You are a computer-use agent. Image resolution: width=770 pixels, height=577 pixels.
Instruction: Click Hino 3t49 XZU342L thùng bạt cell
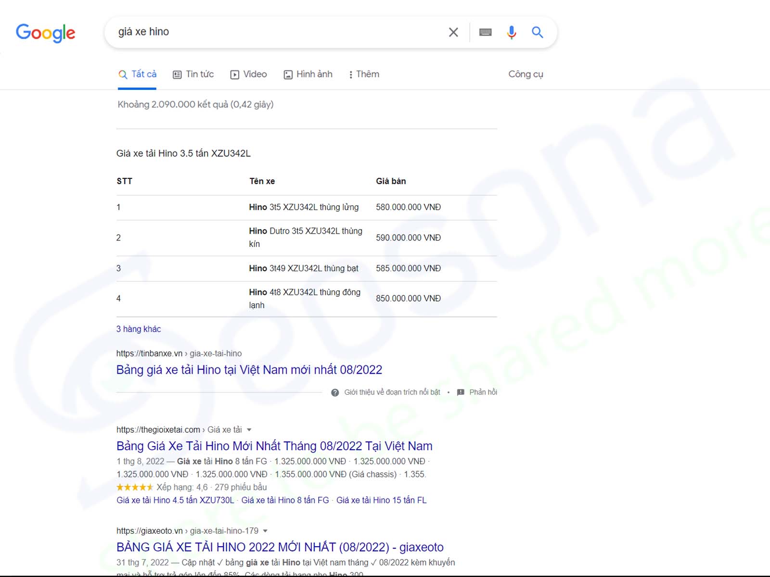pyautogui.click(x=304, y=268)
